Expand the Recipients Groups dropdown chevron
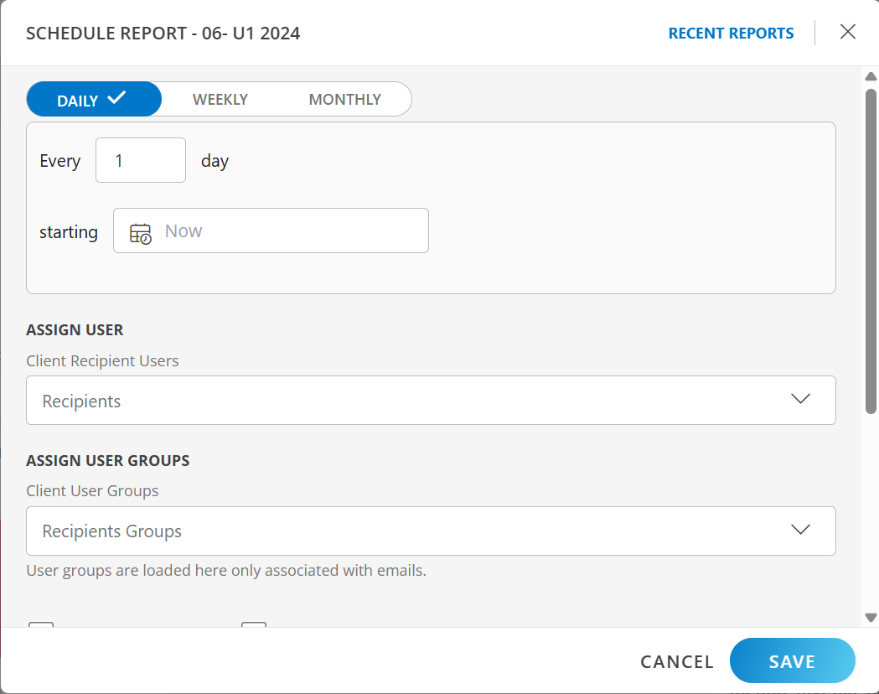This screenshot has width=879, height=694. [x=800, y=530]
